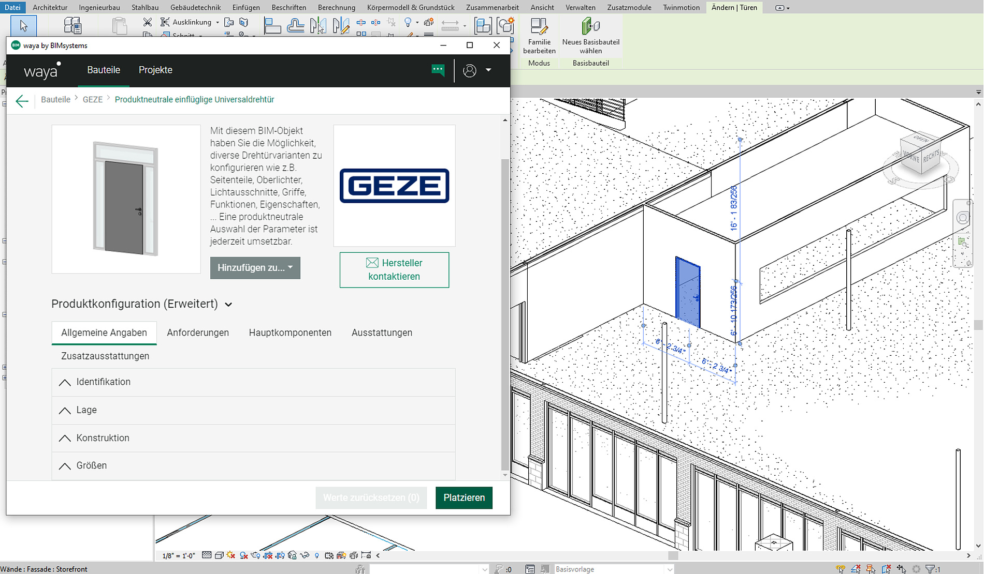Switch to the Zusatzausstattungen tab
Screen dimensions: 984x574
[x=105, y=356]
